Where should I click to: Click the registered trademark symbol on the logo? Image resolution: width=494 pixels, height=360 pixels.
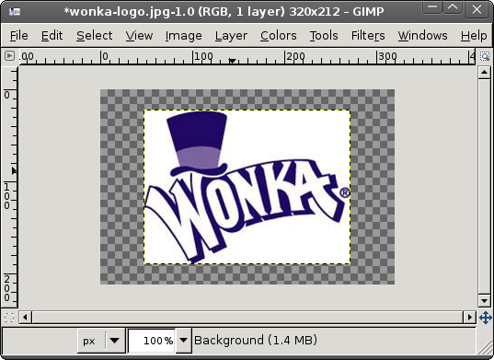click(x=345, y=192)
